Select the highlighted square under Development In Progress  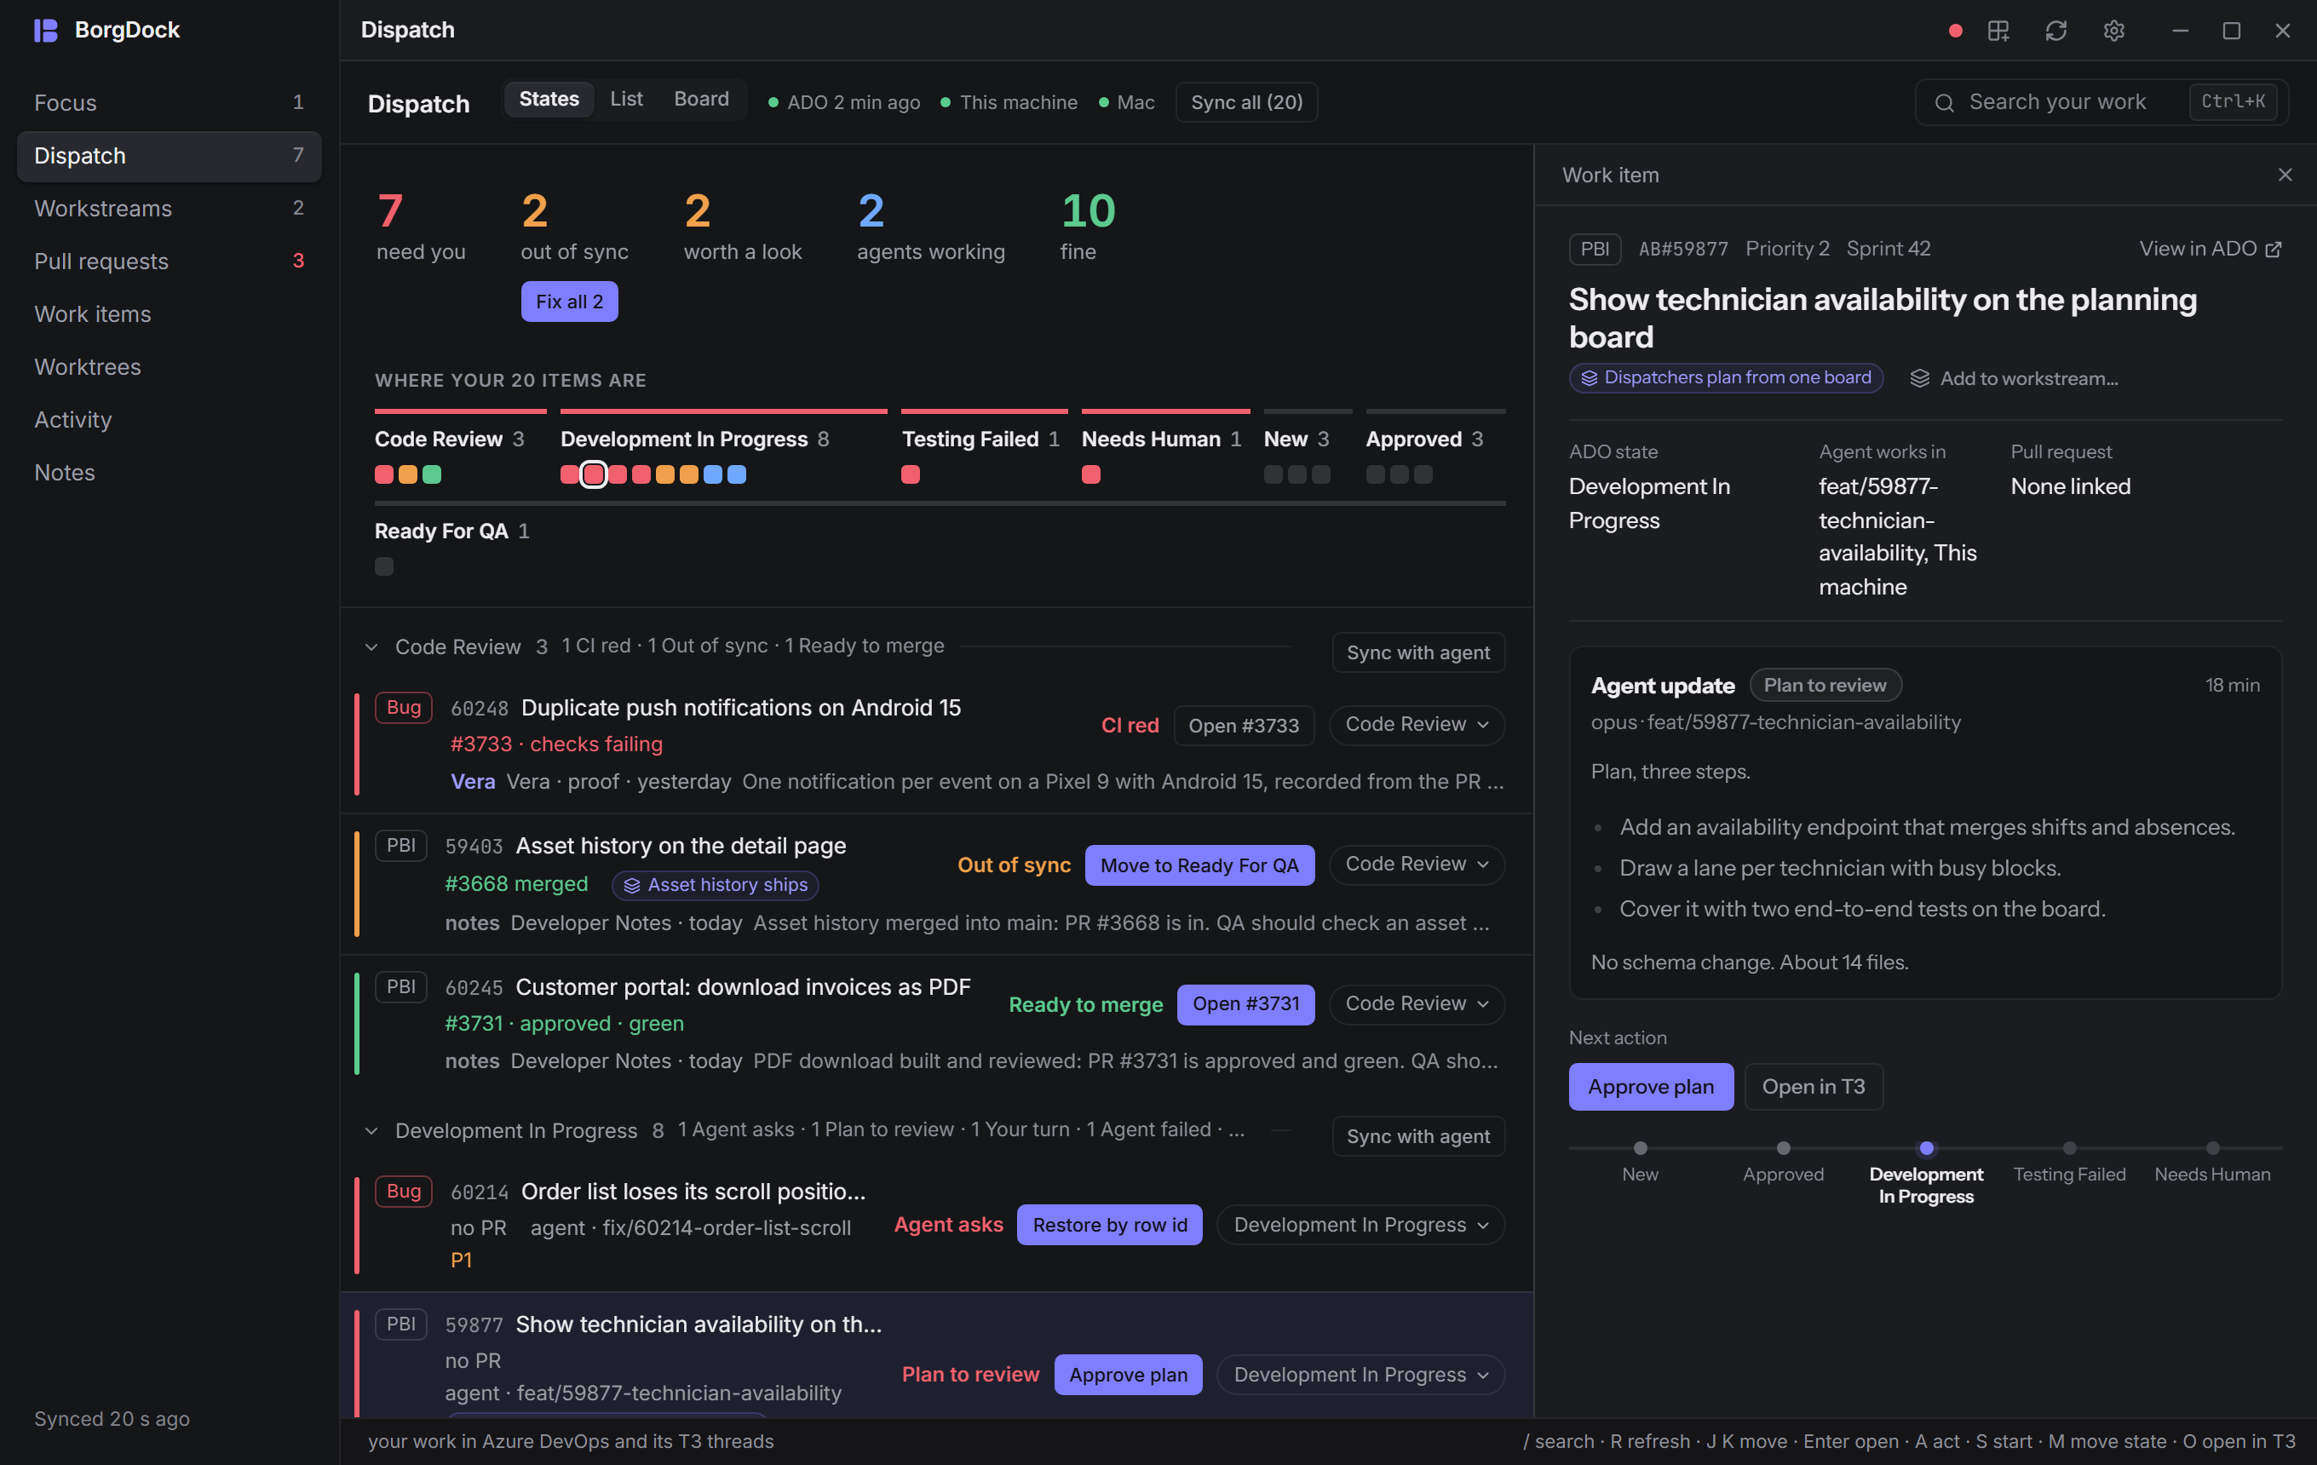pyautogui.click(x=594, y=474)
